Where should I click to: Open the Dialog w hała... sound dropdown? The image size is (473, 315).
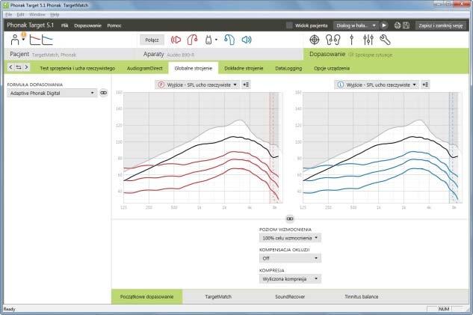click(x=356, y=25)
